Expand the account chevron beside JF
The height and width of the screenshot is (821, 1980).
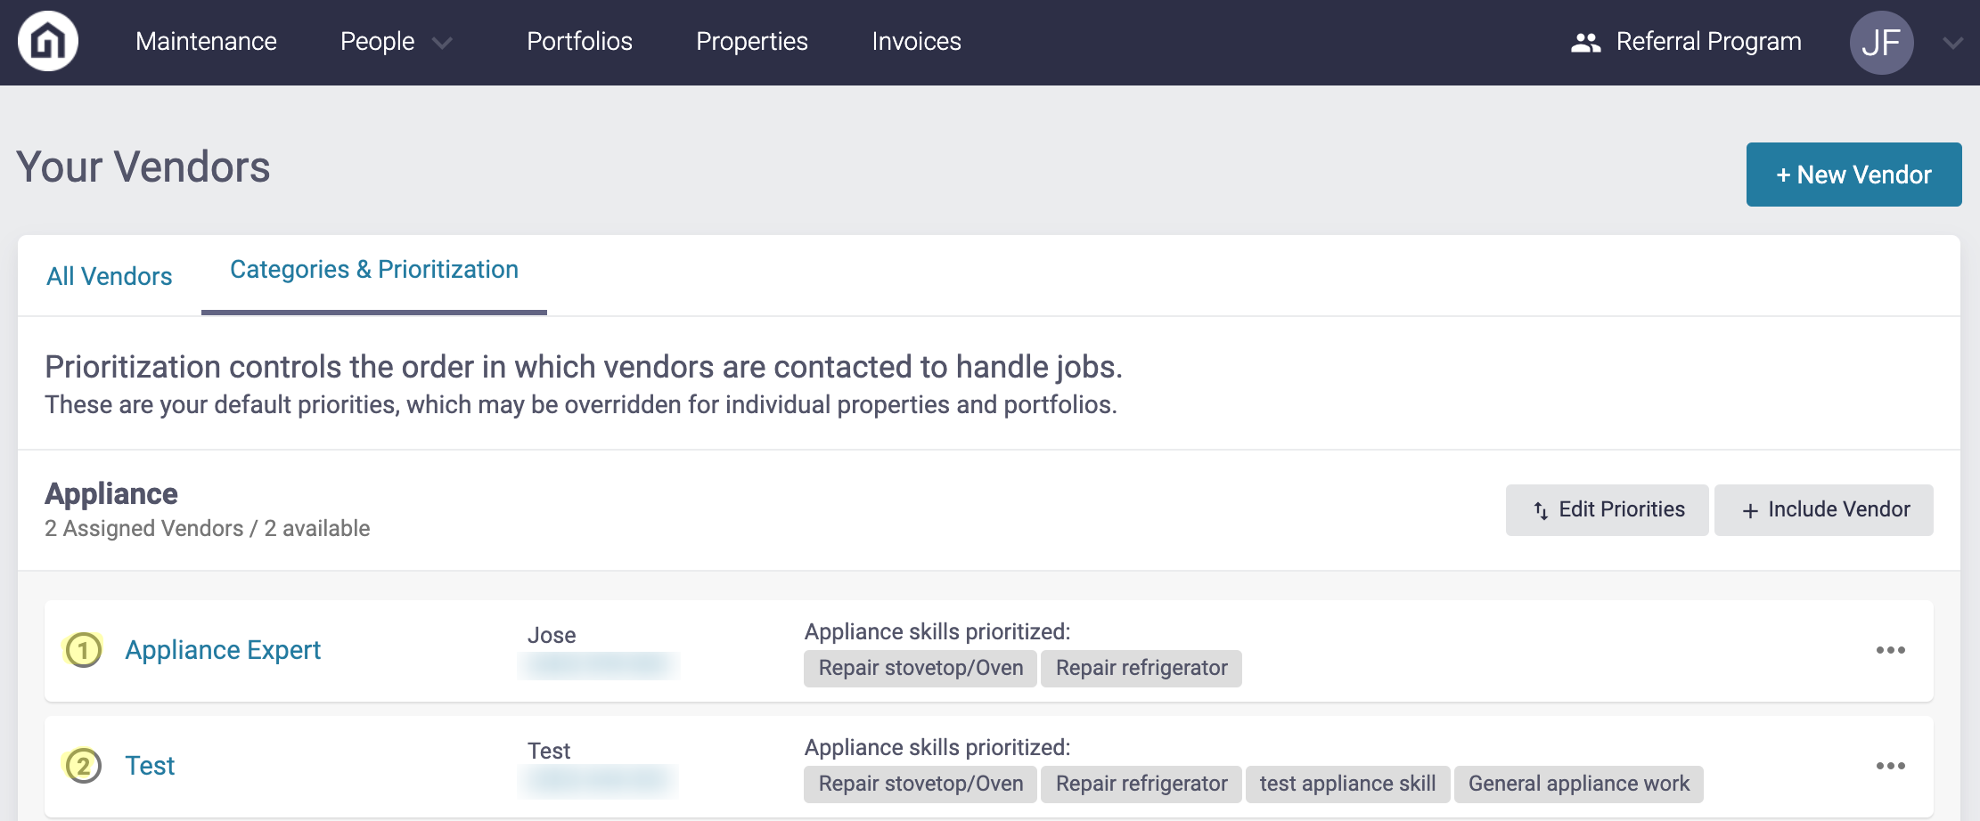point(1953,43)
